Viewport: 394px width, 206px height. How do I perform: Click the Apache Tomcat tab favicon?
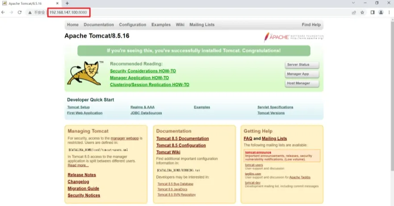pos(4,3)
